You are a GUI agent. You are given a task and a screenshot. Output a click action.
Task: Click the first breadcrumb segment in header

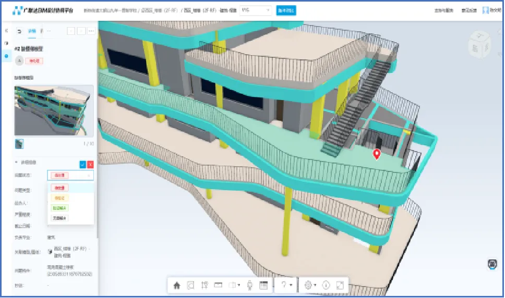(110, 10)
